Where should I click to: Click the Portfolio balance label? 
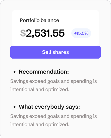[39, 20]
